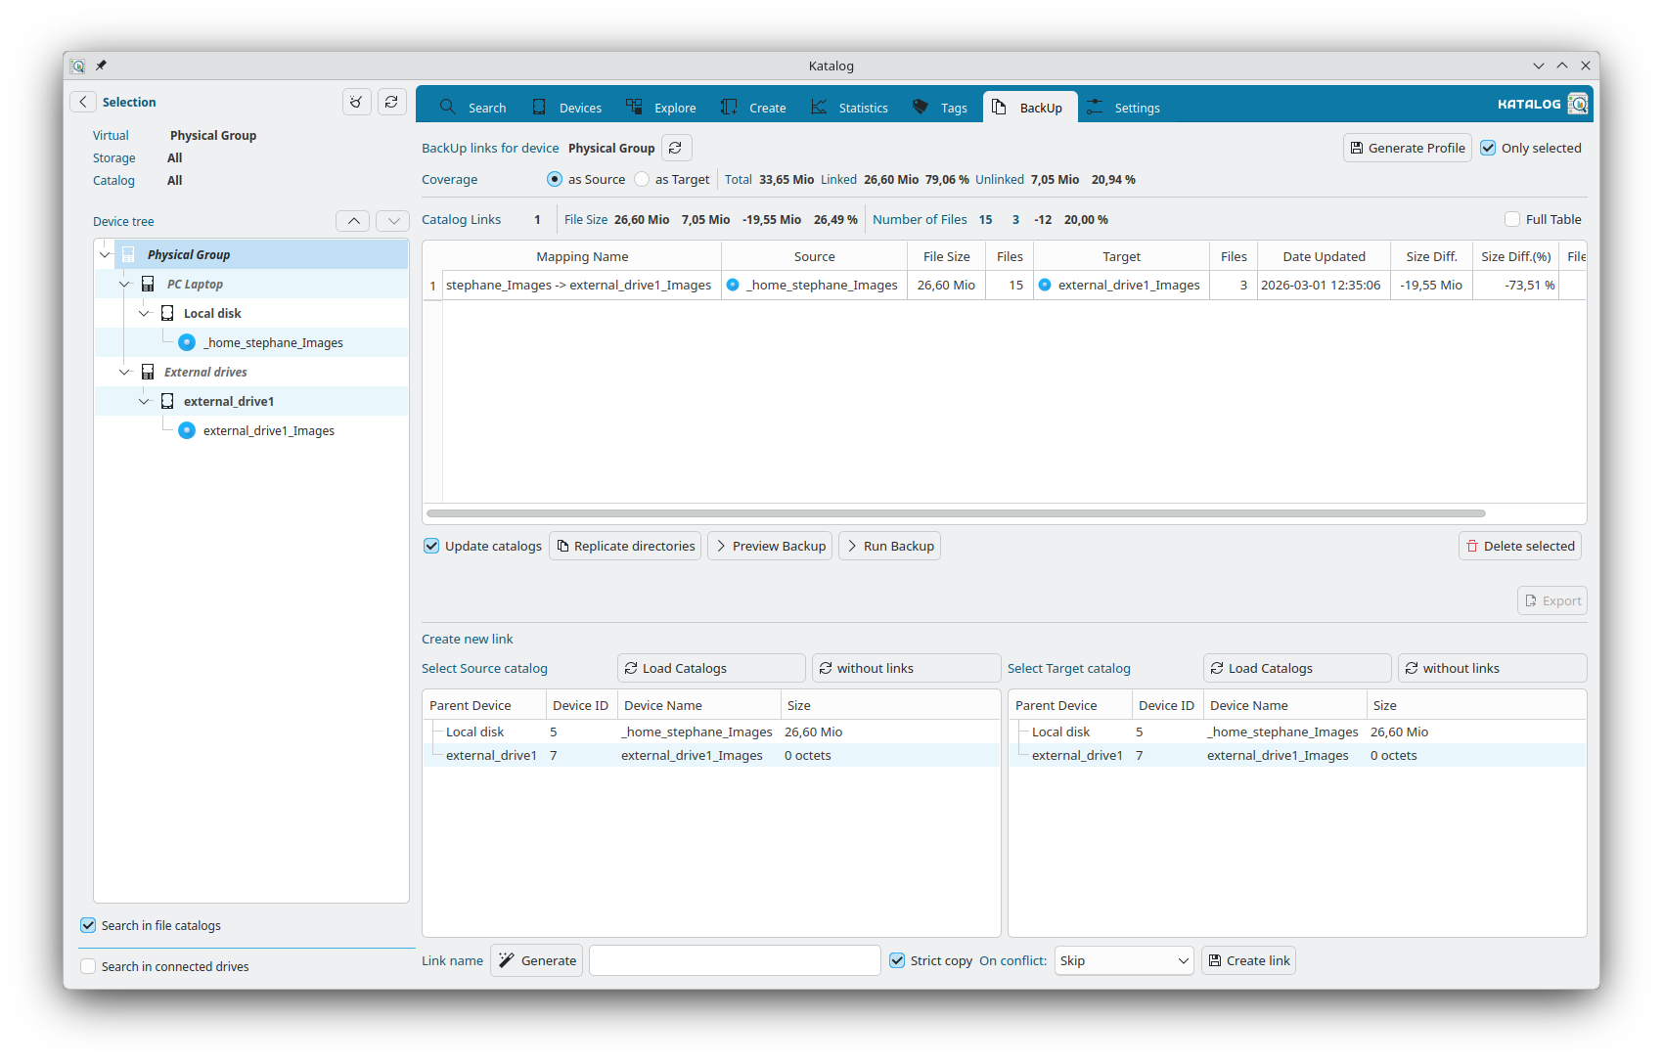Click the horizontal scrollbar under the mapping table
The height and width of the screenshot is (1064, 1663).
click(955, 513)
